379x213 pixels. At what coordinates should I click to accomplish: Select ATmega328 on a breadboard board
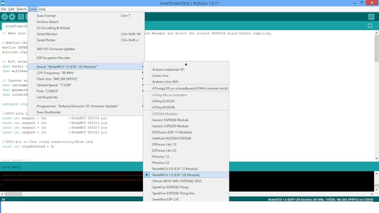click(186, 89)
